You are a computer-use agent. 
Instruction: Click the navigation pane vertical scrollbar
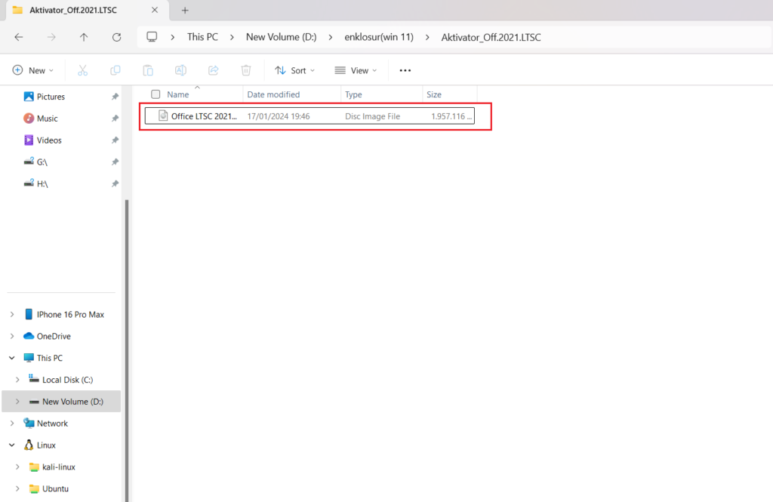pyautogui.click(x=126, y=350)
